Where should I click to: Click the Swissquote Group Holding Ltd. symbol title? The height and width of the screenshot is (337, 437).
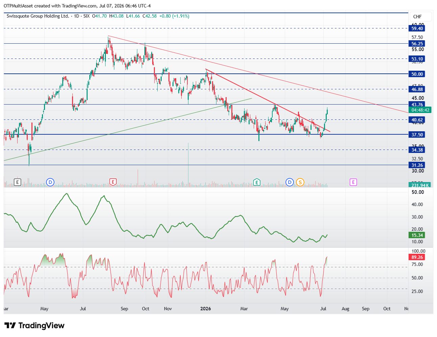[x=38, y=16]
